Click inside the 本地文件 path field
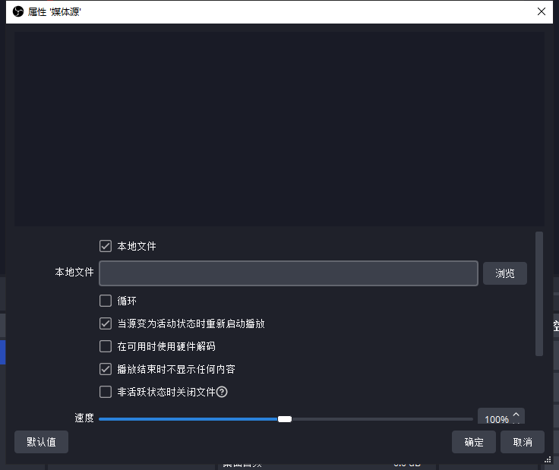Screen dimensions: 559x470 pos(288,273)
